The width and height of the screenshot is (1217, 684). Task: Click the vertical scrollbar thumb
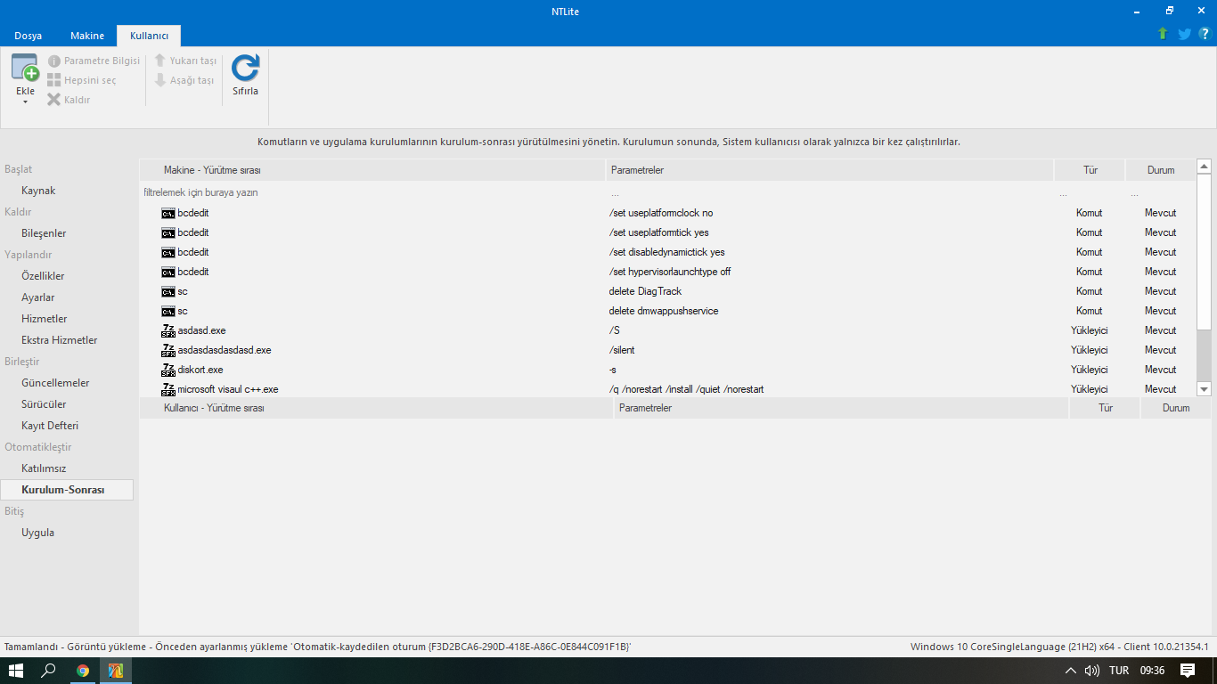(x=1205, y=251)
